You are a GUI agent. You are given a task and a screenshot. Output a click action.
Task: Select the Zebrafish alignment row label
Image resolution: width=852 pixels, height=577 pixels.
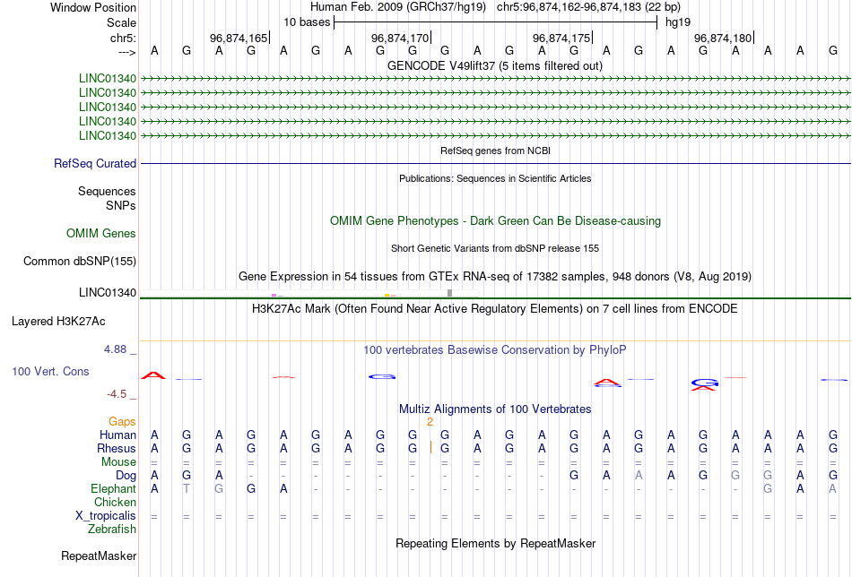[x=112, y=529]
